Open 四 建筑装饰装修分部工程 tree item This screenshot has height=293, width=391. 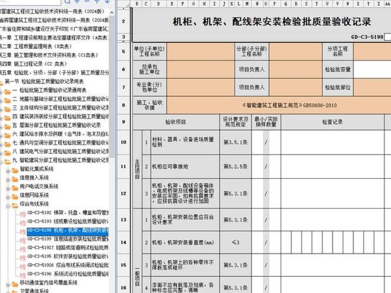(61, 116)
